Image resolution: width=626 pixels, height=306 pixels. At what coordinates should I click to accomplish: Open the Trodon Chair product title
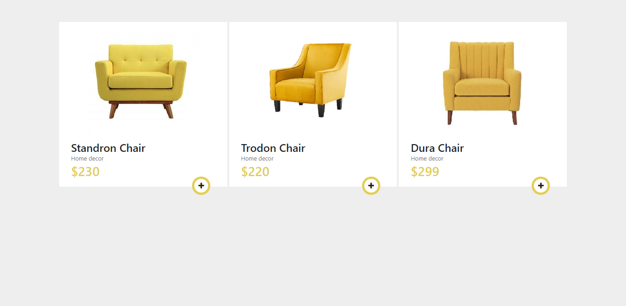[273, 148]
